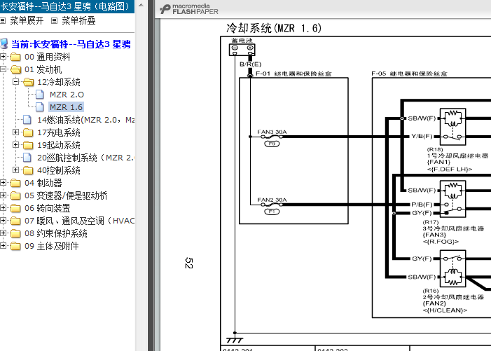This screenshot has width=491, height=351.
Task: Click the 06 转向装置 folder icon
Action: pyautogui.click(x=15, y=209)
